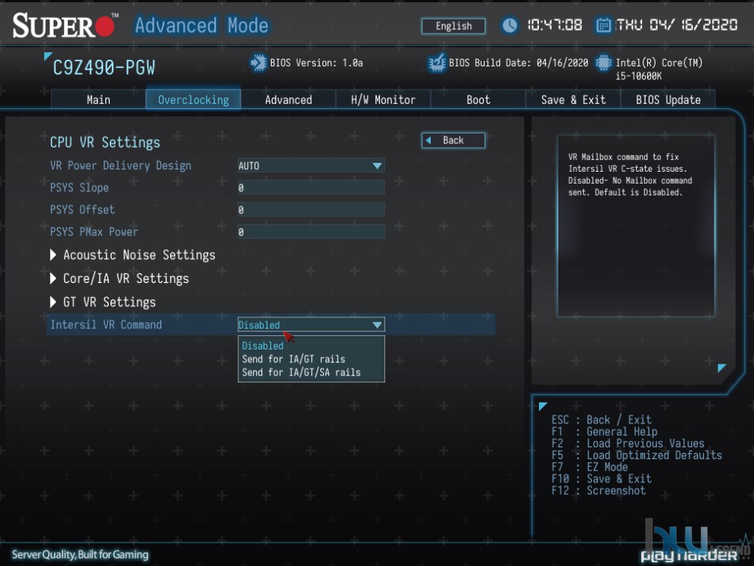Viewport: 754px width, 566px height.
Task: Switch to the Advanced tab
Action: click(288, 99)
